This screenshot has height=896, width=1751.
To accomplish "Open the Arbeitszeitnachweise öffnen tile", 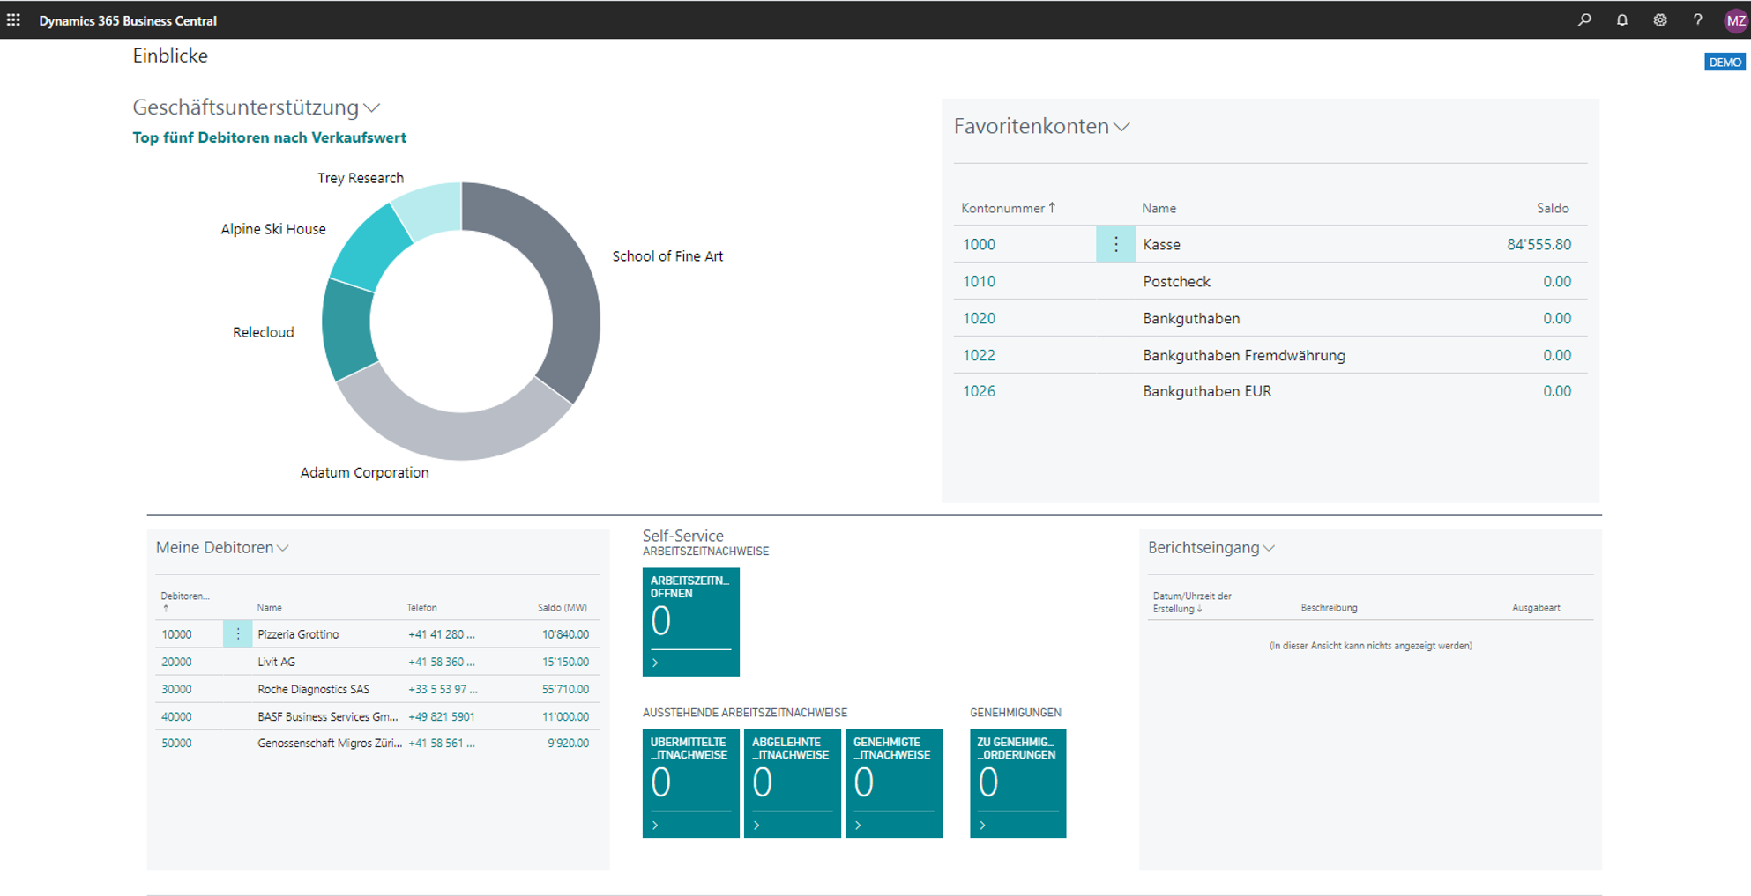I will point(691,622).
